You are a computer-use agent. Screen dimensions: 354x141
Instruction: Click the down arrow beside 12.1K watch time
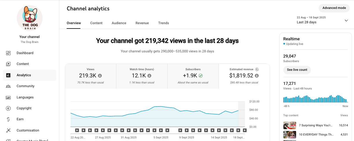tap(149, 76)
